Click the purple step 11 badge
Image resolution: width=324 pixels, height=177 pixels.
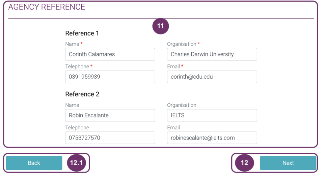(x=161, y=26)
